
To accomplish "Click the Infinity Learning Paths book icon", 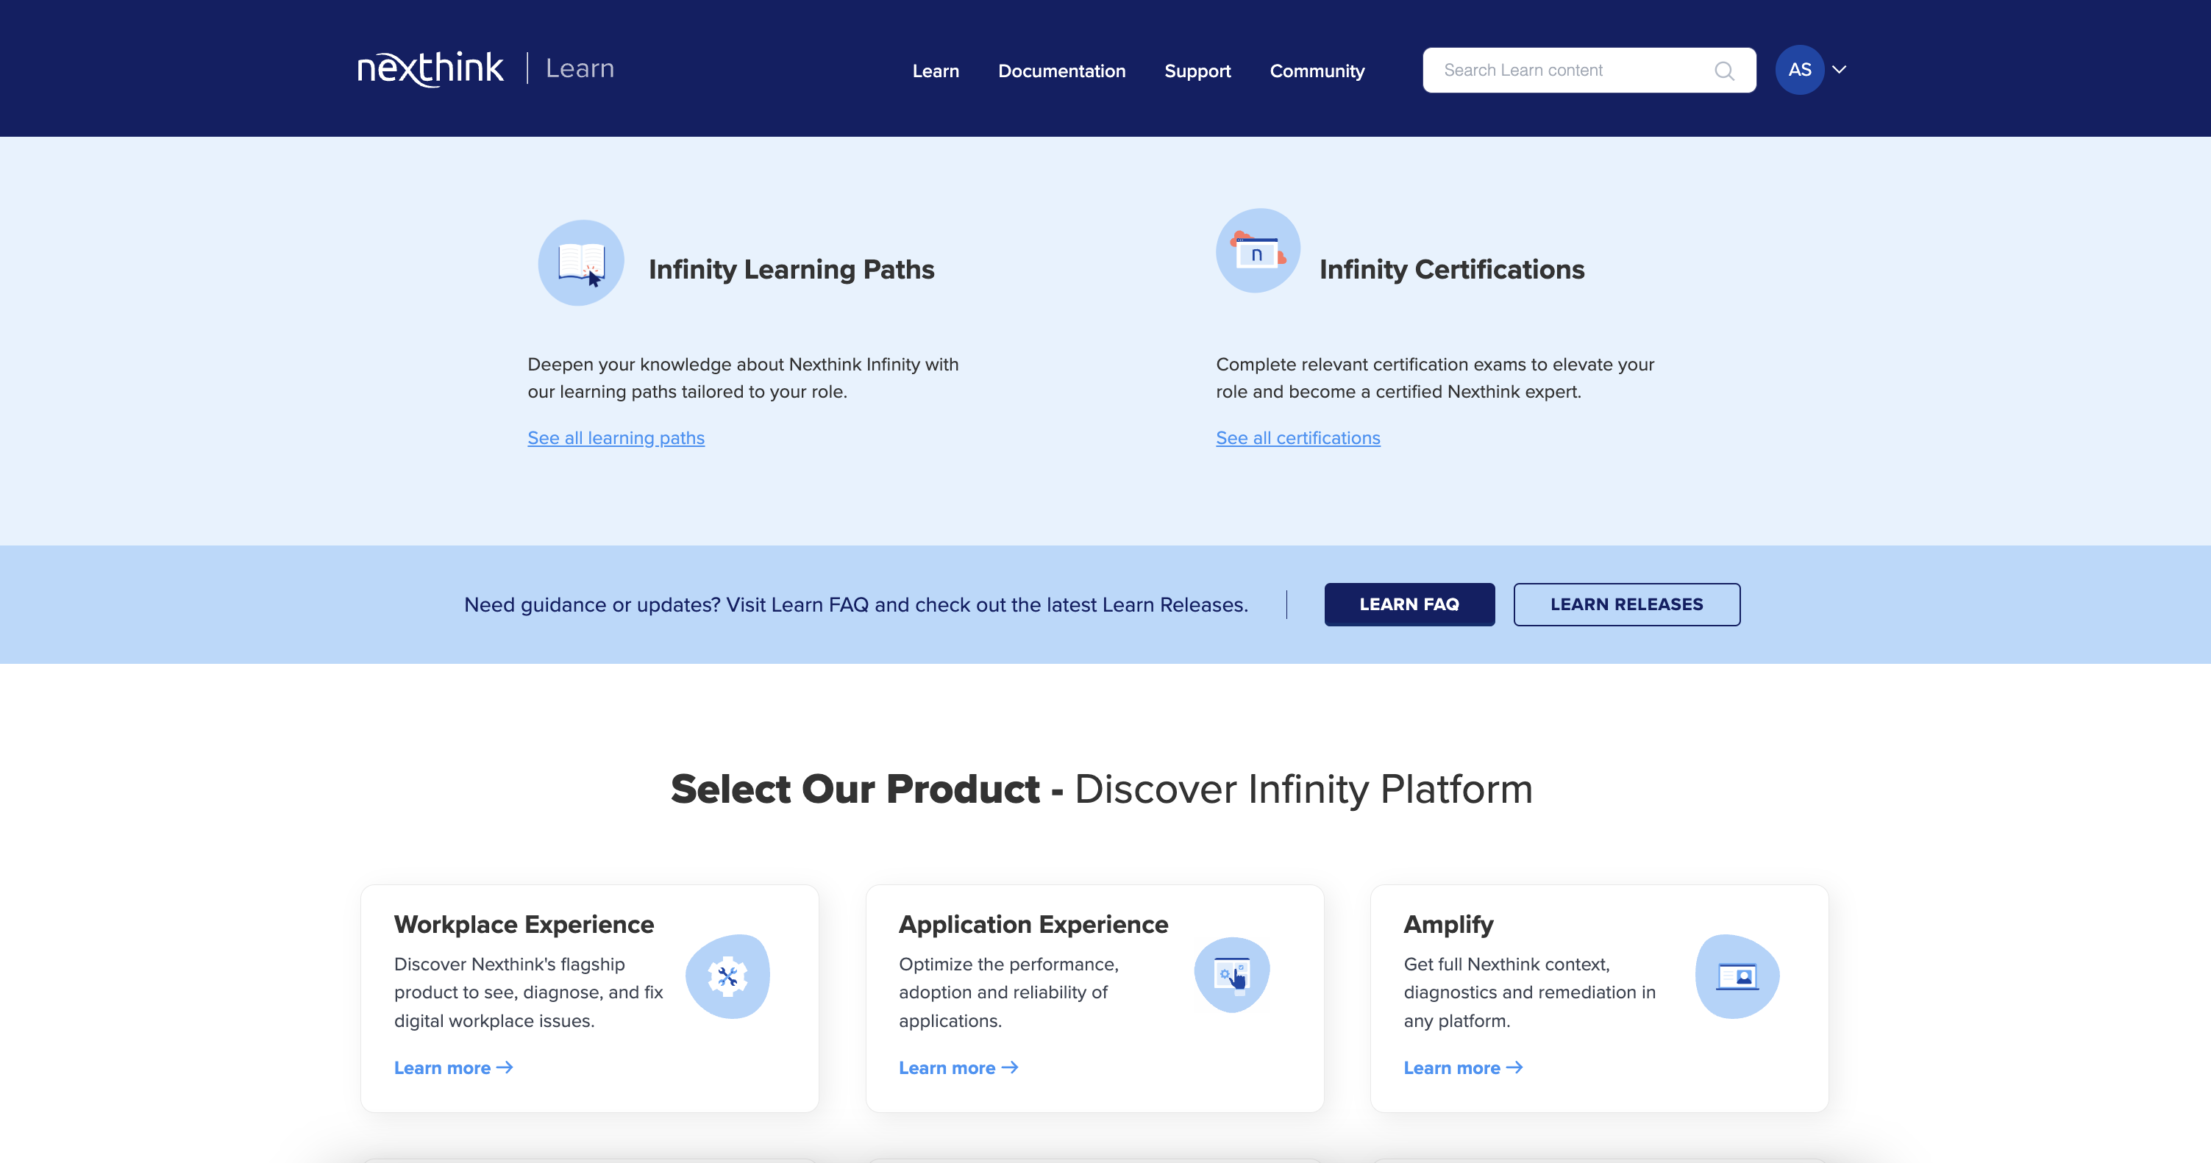I will [581, 262].
